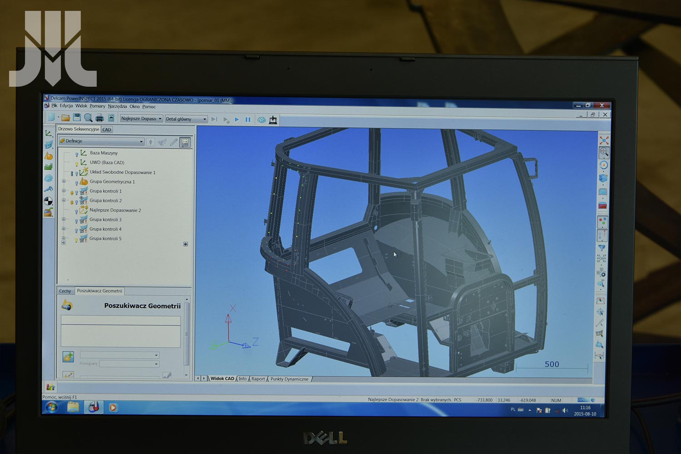The height and width of the screenshot is (454, 681).
Task: Click the black and white target icon in the left toolbar
Action: [49, 201]
